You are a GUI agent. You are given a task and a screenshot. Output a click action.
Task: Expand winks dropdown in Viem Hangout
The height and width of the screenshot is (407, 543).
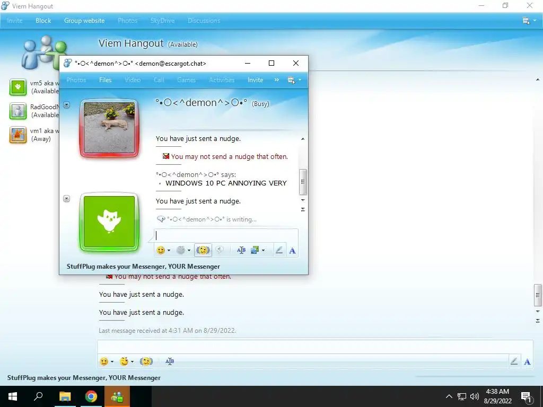pos(132,361)
